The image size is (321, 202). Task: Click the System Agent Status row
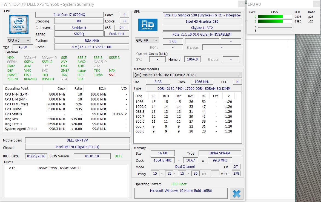(x=66, y=129)
